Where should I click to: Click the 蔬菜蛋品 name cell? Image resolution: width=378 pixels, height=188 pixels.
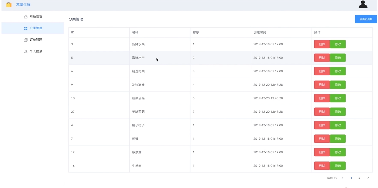160,98
